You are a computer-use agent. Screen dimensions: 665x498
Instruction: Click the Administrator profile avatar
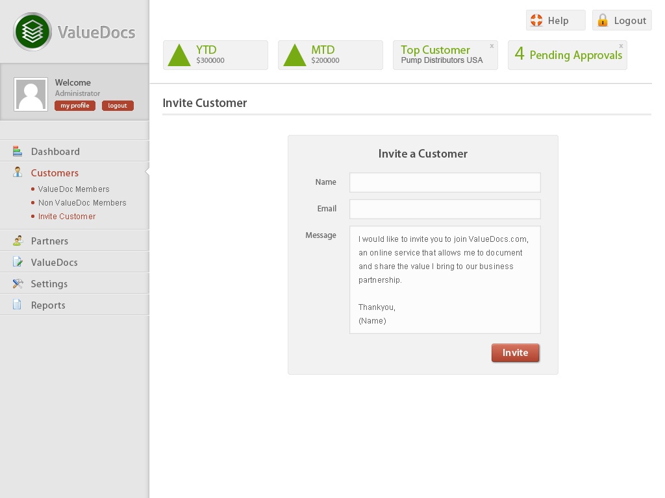[31, 95]
